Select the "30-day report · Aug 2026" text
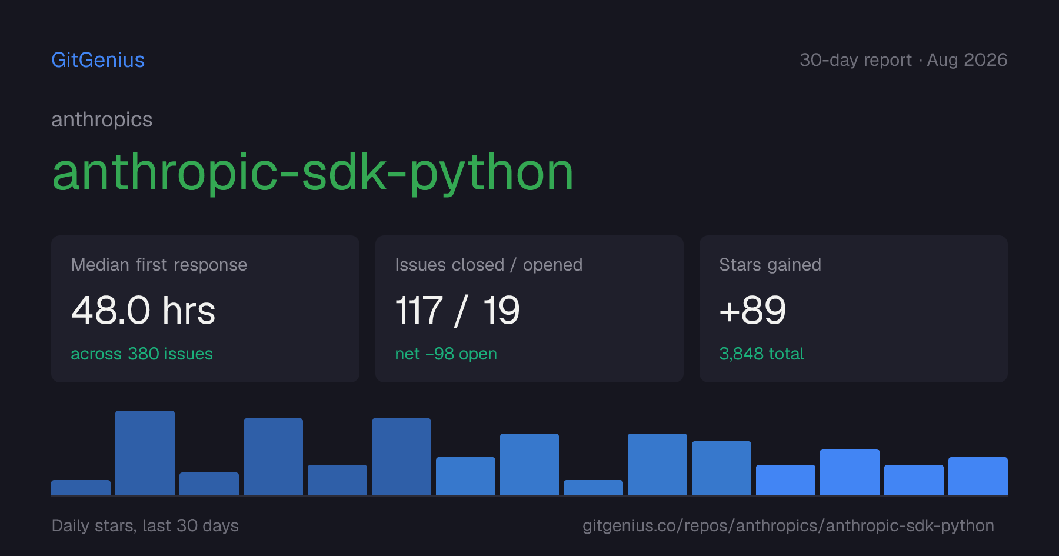The image size is (1059, 556). (x=903, y=60)
